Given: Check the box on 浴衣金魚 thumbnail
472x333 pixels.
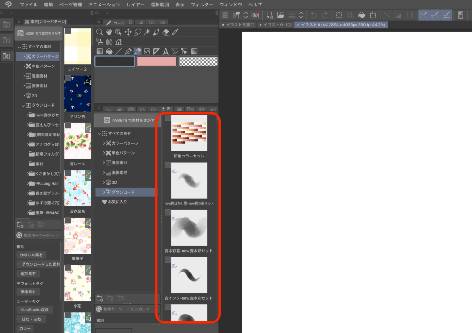Looking at the screenshot, I should coord(68,173).
